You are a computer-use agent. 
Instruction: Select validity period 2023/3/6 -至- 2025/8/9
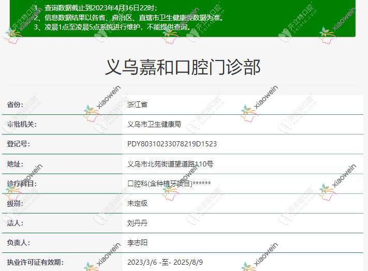[x=165, y=262]
